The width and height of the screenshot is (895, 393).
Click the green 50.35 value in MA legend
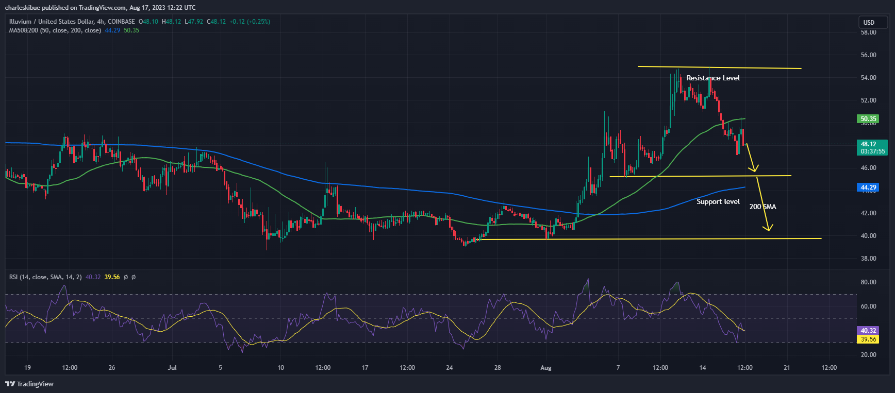point(131,30)
